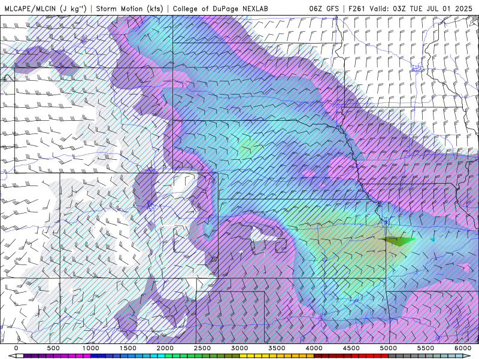Click College of DuPage NEXLAB text

(220, 8)
